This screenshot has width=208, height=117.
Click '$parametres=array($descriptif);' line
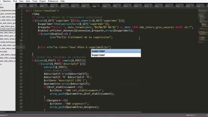67,84
